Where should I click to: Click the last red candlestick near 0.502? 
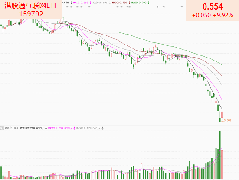pos(222,116)
